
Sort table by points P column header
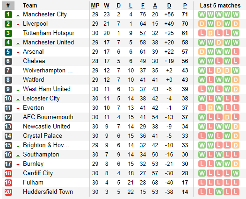coord(185,6)
